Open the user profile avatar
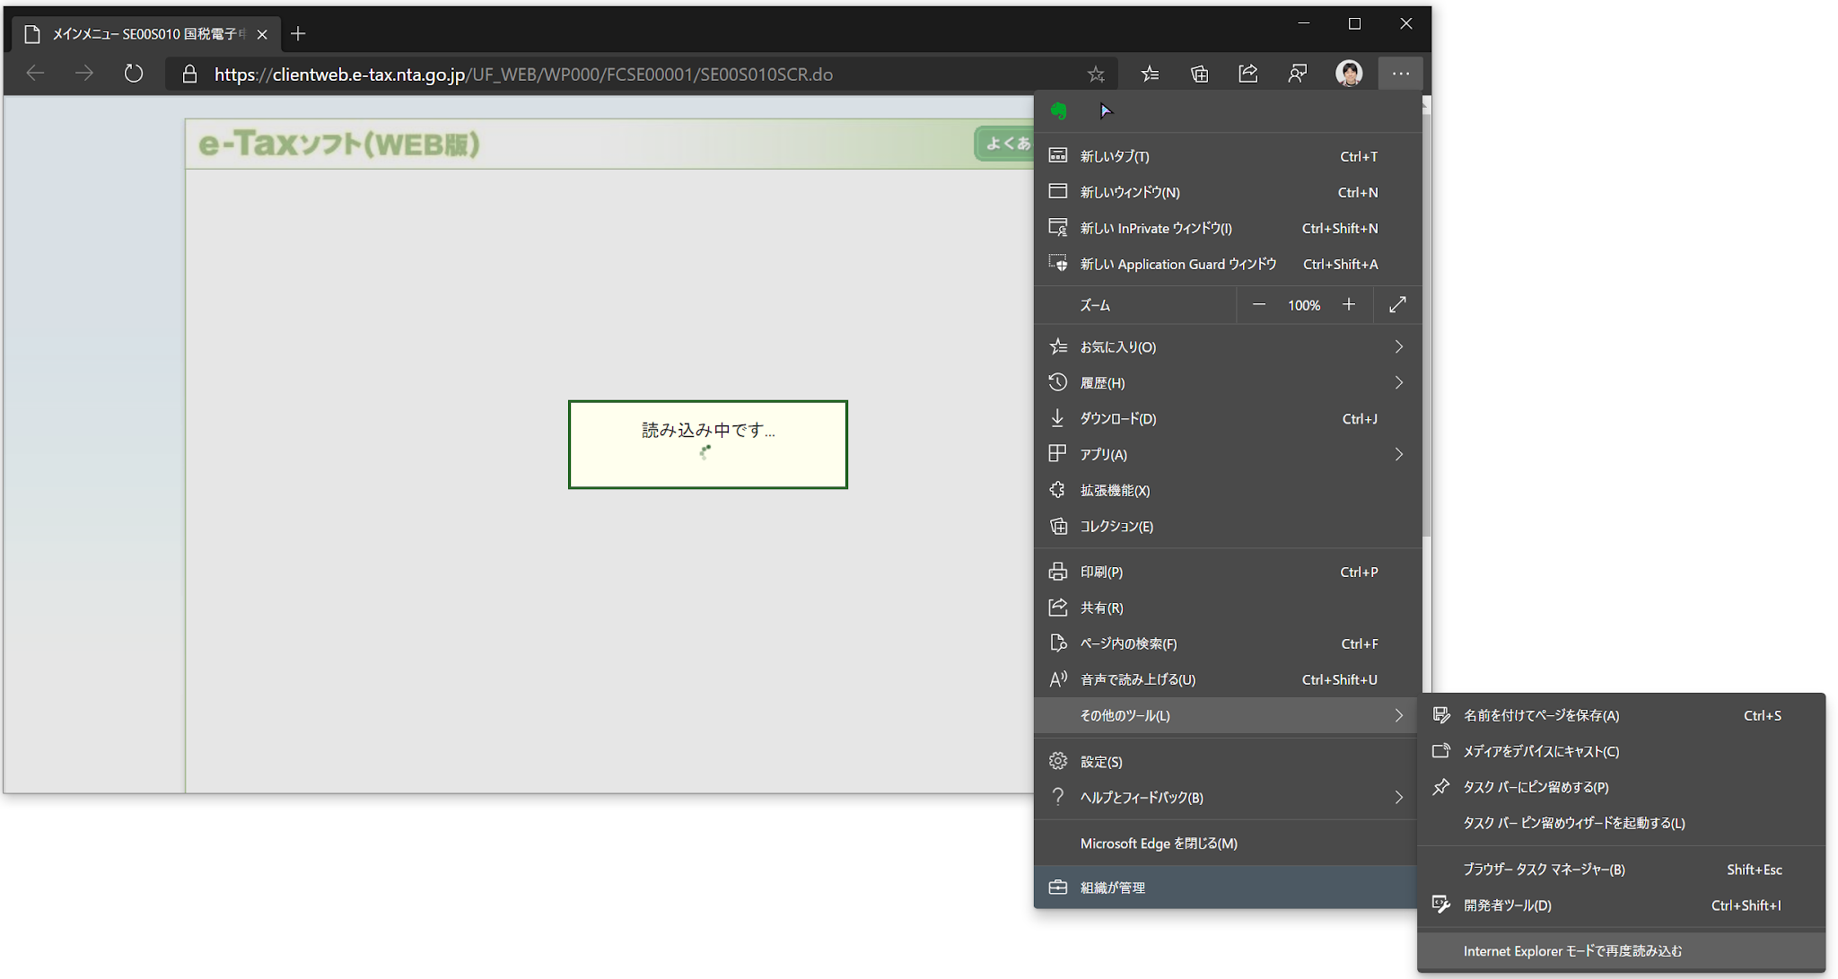Image resolution: width=1838 pixels, height=979 pixels. (x=1348, y=74)
